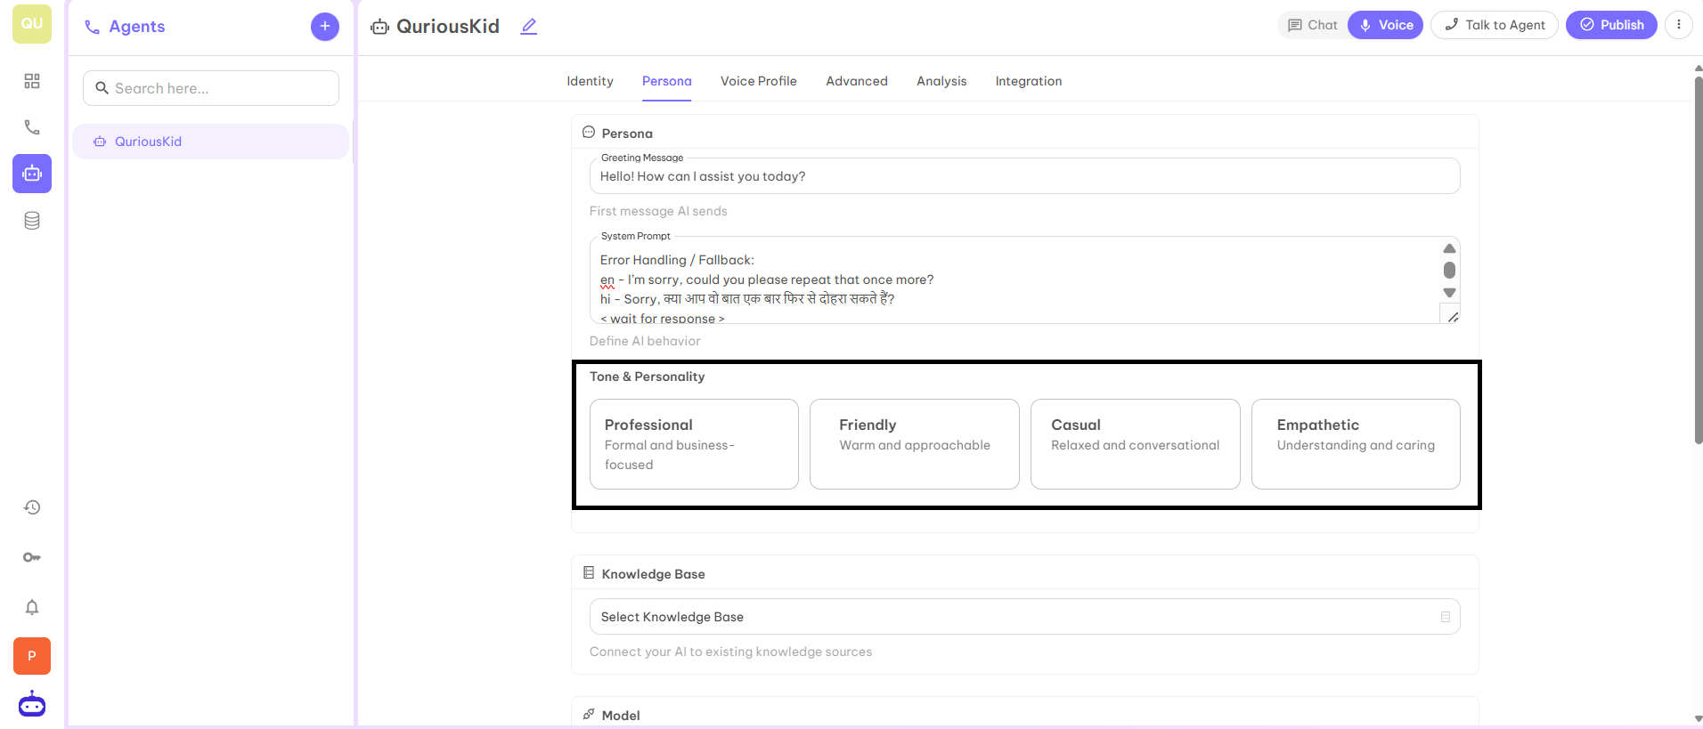Click the Search here input field
The image size is (1703, 729).
[x=211, y=88]
